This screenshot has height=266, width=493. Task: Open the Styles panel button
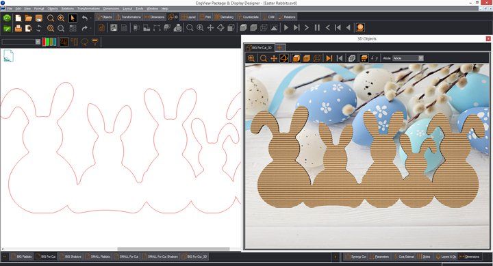tap(424, 256)
